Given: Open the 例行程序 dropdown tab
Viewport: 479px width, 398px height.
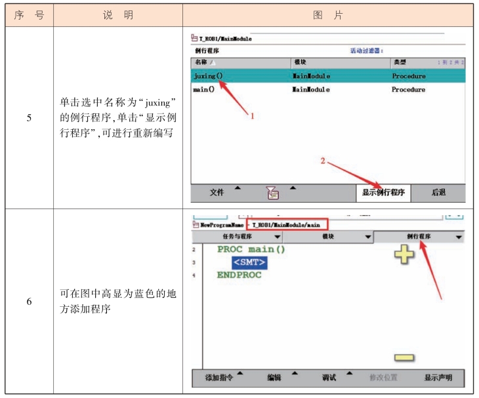Looking at the screenshot, I should tap(419, 237).
